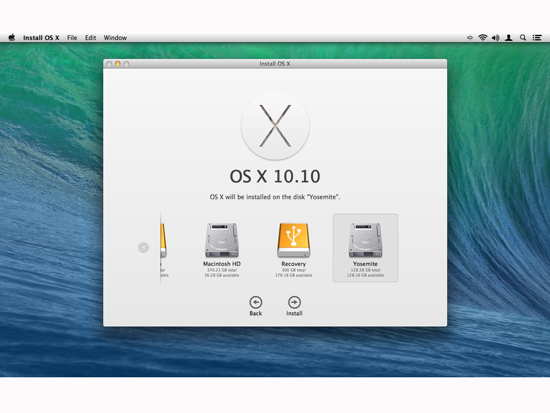This screenshot has width=550, height=413.
Task: Click "300 GB total" under Recovery
Action: [x=294, y=270]
